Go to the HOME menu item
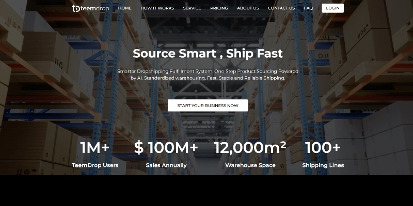The width and height of the screenshot is (413, 206). (124, 8)
